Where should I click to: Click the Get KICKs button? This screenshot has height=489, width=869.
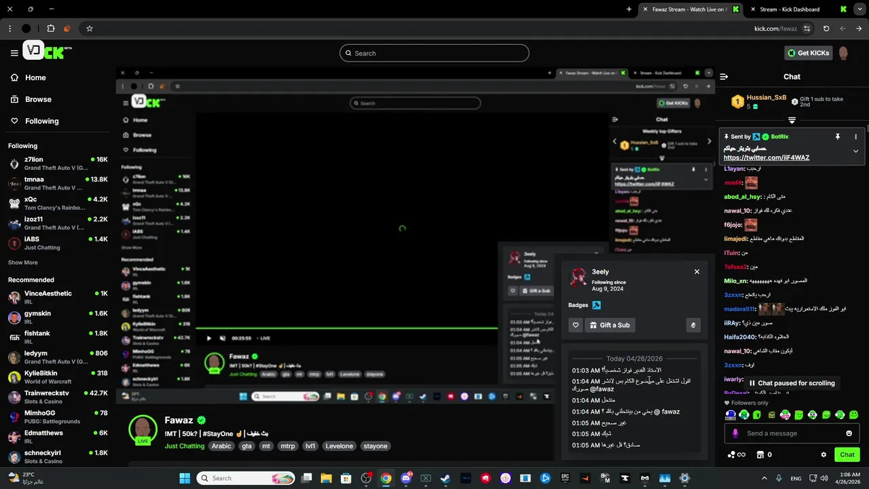point(808,53)
